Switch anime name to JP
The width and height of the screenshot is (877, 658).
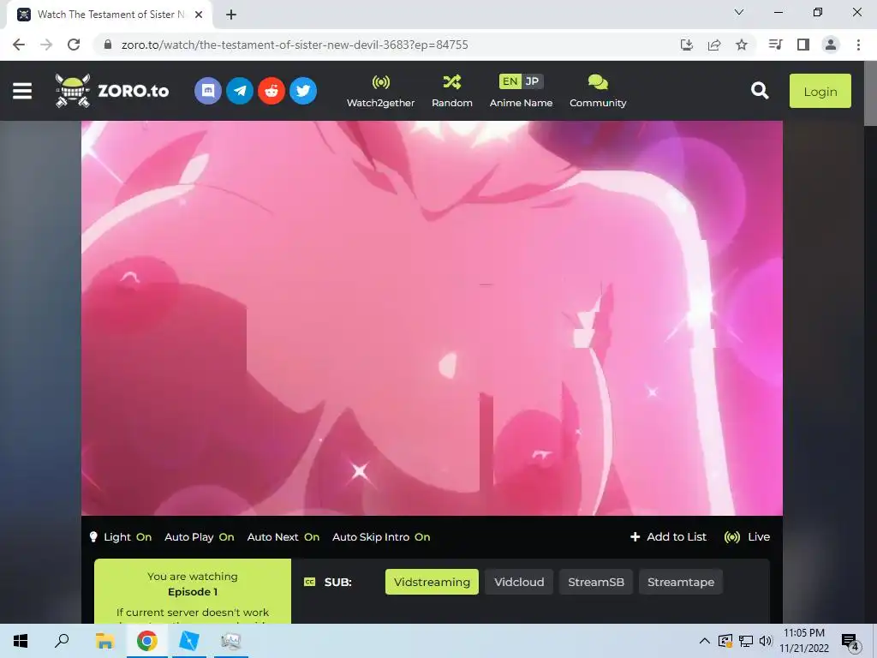coord(532,81)
